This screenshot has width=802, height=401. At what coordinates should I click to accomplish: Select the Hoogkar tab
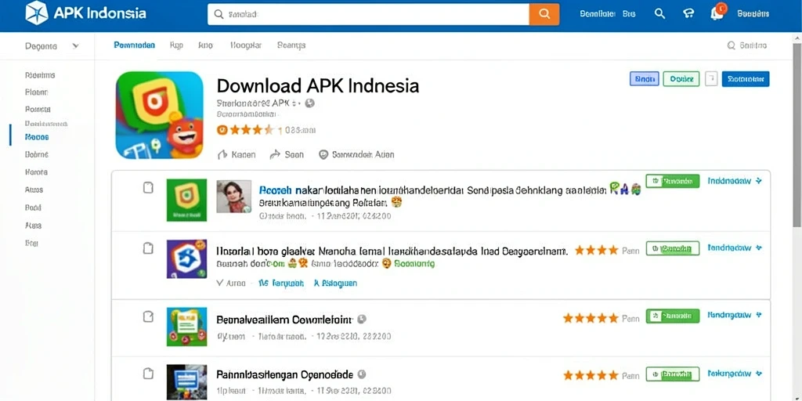[x=246, y=45]
